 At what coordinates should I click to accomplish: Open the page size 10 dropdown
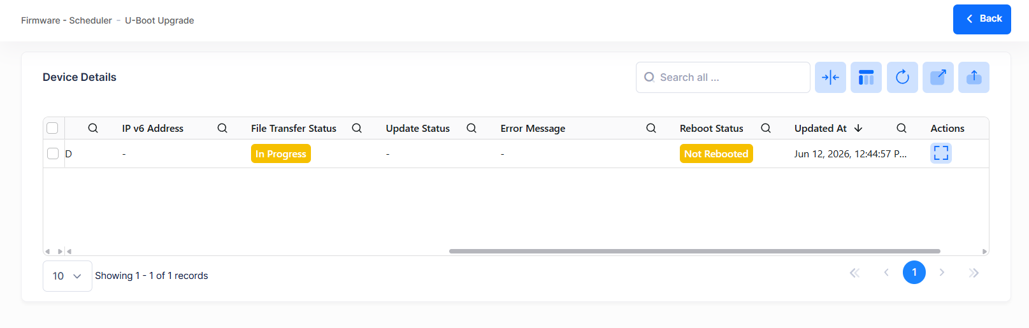(x=68, y=276)
